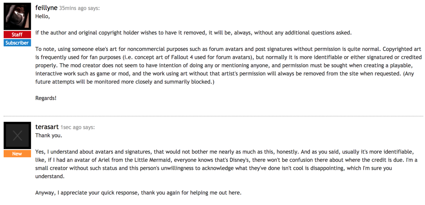This screenshot has height=205, width=425.
Task: Click the dotted divider between comments
Action: pos(213,116)
